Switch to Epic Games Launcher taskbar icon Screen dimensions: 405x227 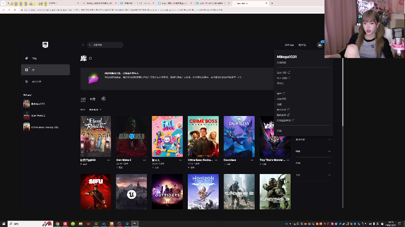pos(135,223)
